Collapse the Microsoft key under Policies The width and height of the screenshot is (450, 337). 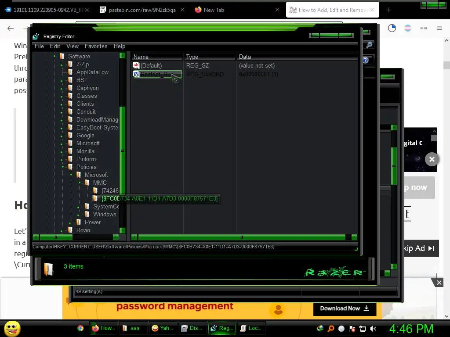(x=71, y=175)
